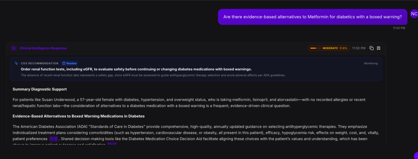418x159 pixels.
Task: Select the user question message bubble
Action: pyautogui.click(x=313, y=17)
